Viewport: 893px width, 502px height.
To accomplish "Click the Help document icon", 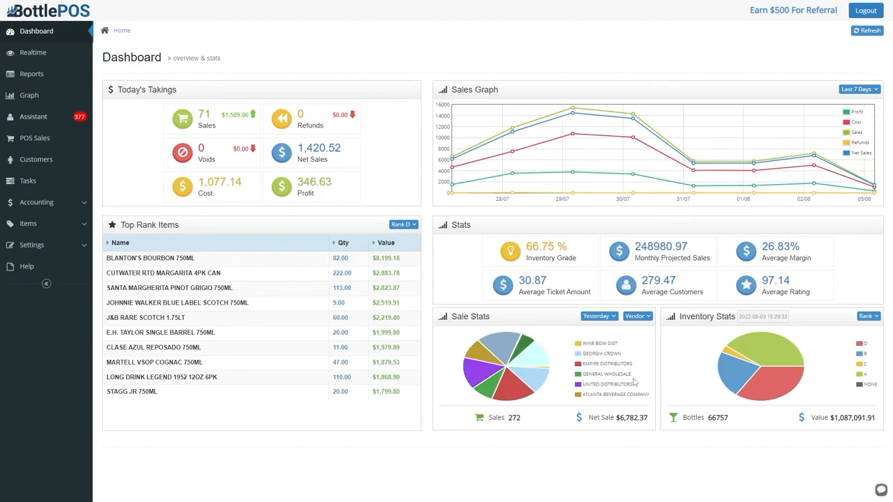I will 10,266.
